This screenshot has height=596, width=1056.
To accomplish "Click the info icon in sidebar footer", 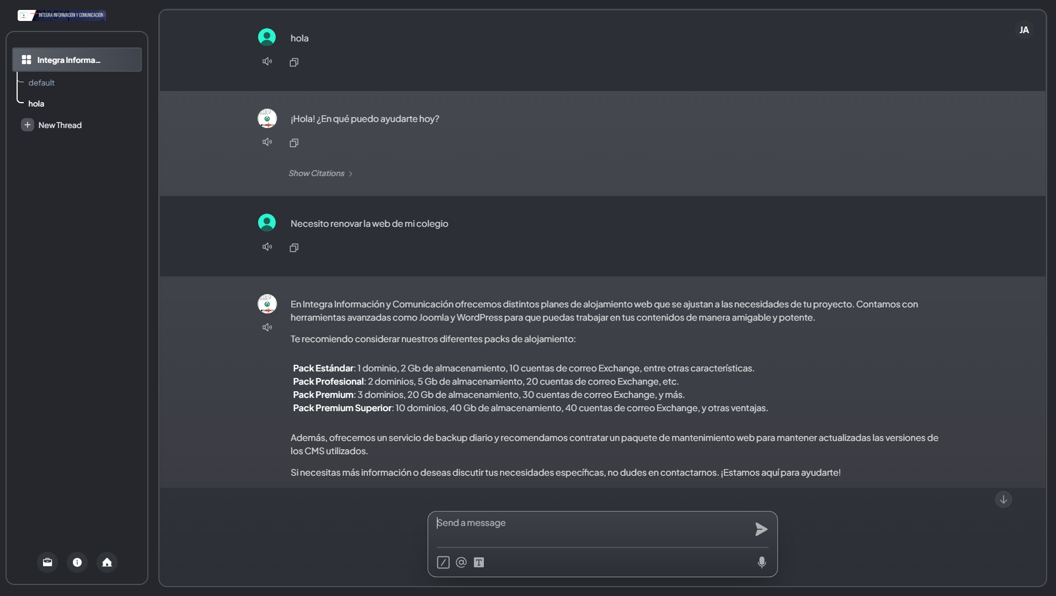I will click(77, 562).
